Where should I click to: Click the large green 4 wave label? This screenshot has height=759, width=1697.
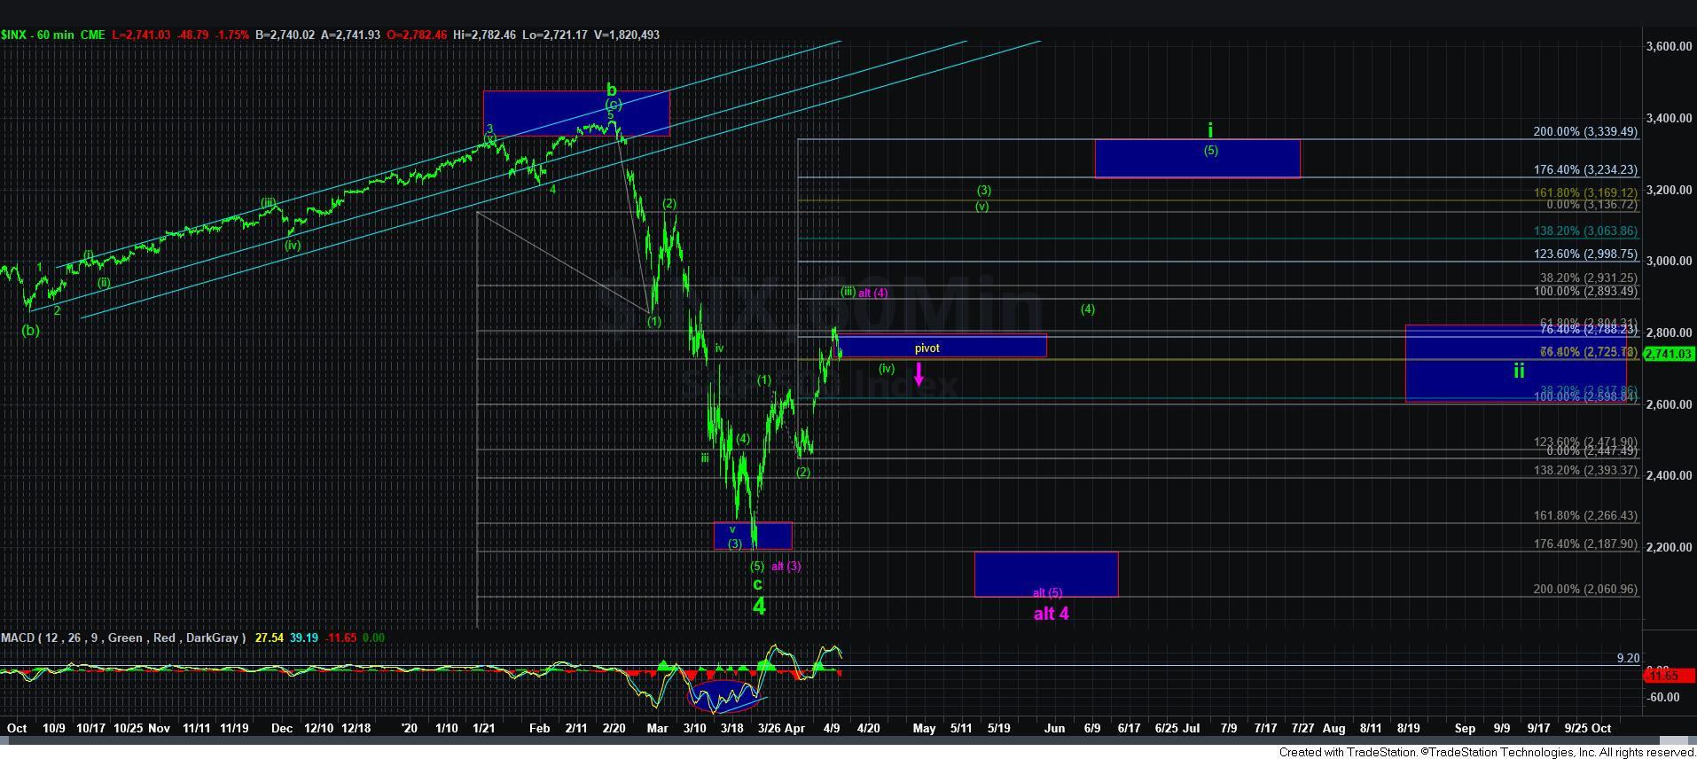coord(759,606)
